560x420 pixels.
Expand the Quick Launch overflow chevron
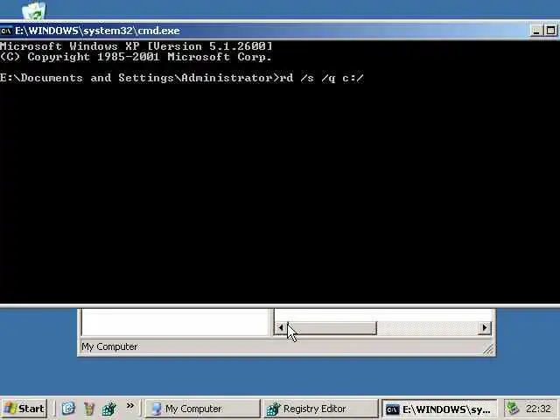[130, 405]
